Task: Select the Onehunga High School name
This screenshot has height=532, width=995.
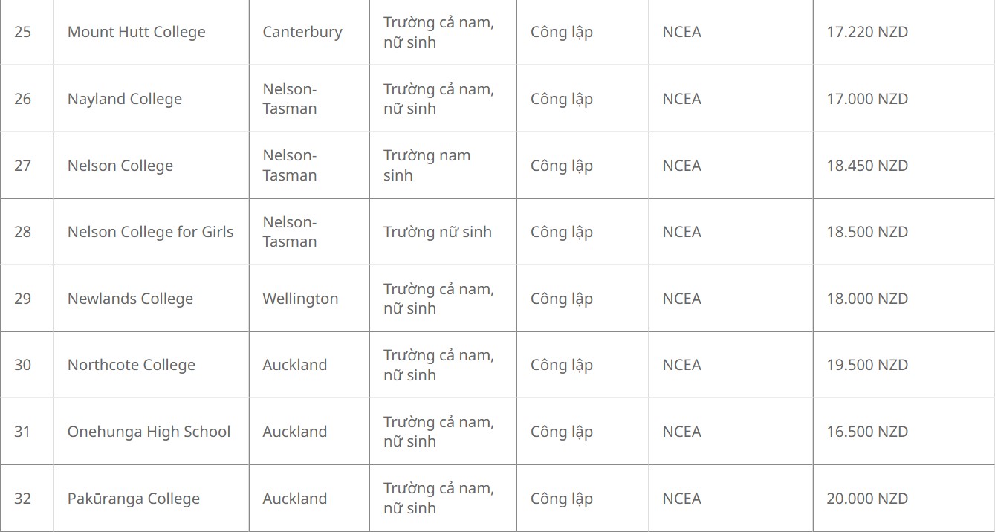Action: tap(149, 432)
